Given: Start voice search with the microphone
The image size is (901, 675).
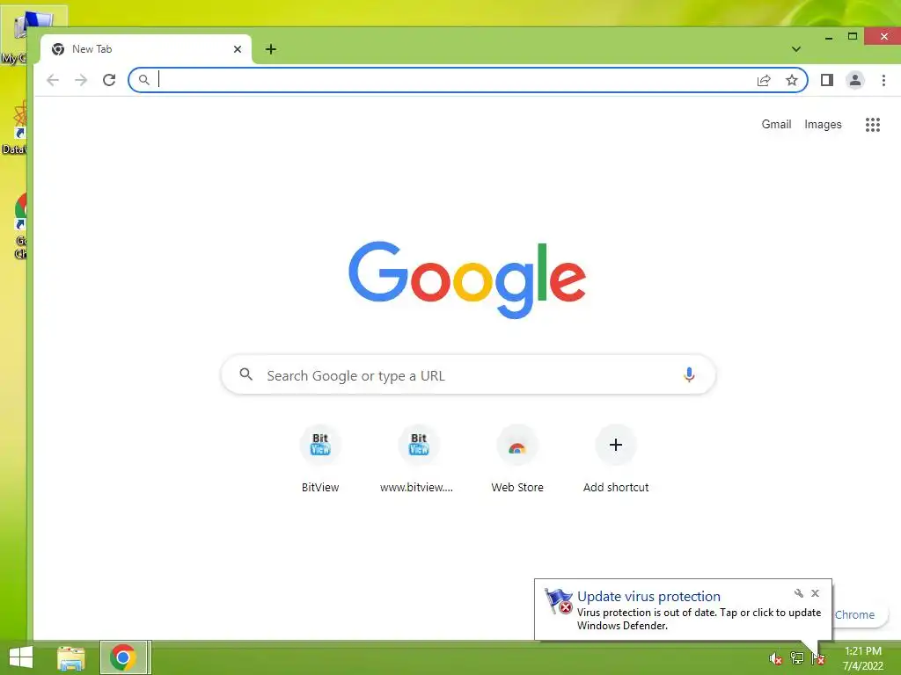Looking at the screenshot, I should 689,374.
